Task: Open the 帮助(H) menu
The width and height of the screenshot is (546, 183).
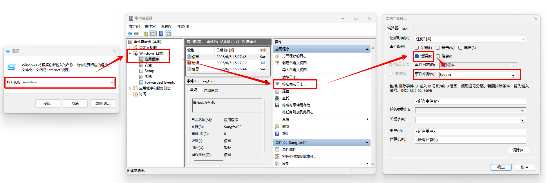Action: point(183,26)
